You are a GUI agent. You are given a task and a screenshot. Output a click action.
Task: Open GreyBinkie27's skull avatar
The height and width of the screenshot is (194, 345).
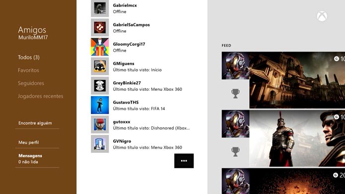click(100, 85)
